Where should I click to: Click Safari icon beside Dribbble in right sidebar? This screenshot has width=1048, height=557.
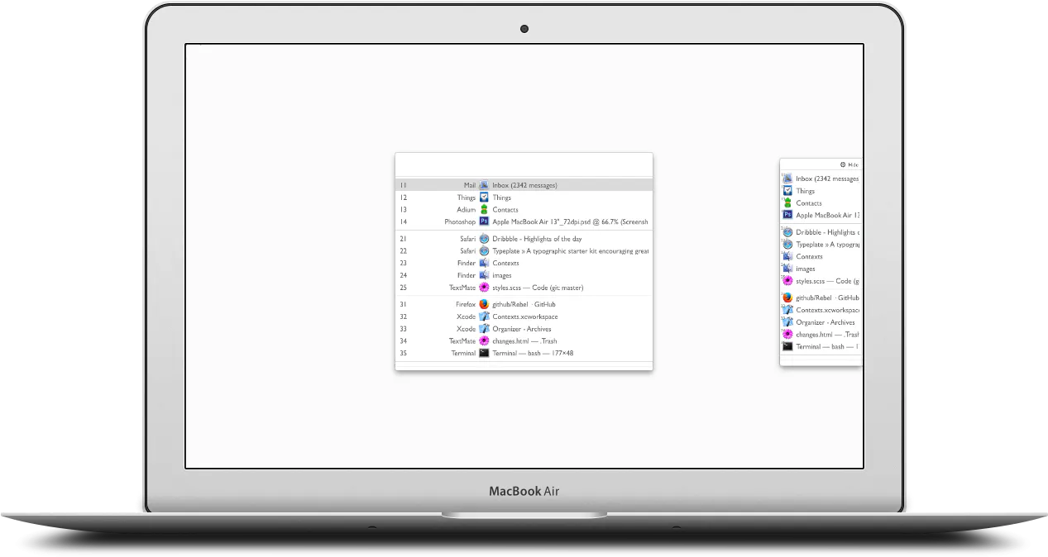[x=787, y=232]
